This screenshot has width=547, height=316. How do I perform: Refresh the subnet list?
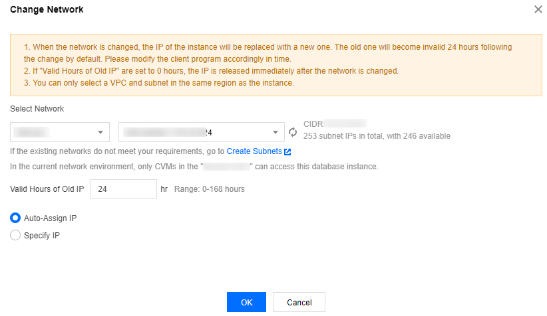[x=293, y=131]
